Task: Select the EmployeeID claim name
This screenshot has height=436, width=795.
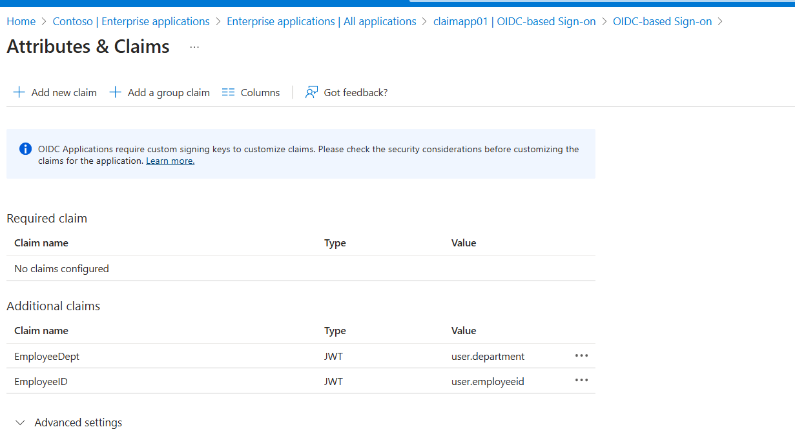Action: tap(41, 381)
